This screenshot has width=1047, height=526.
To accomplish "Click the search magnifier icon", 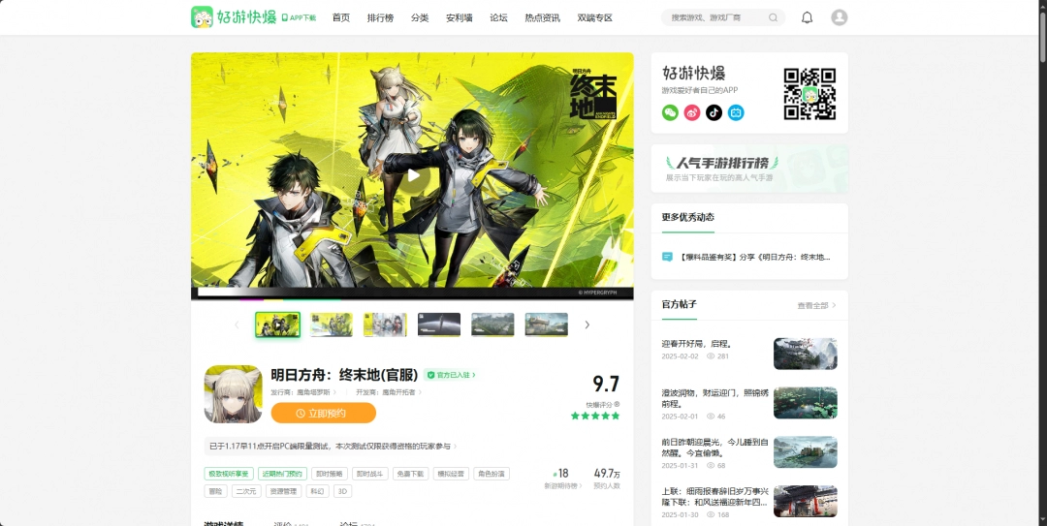I will pos(774,18).
